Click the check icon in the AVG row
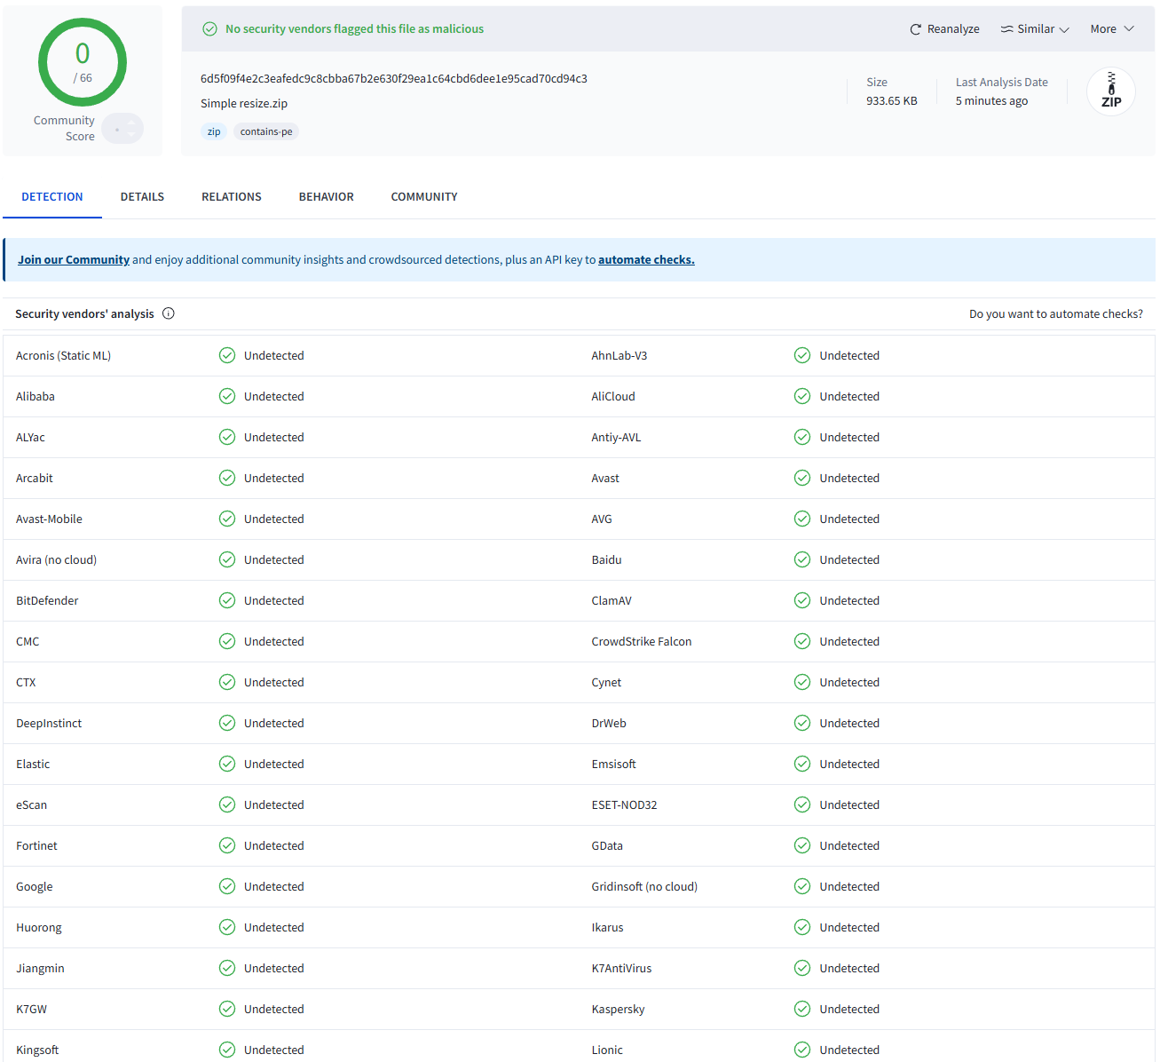Viewport: 1160px width, 1062px height. coord(802,519)
